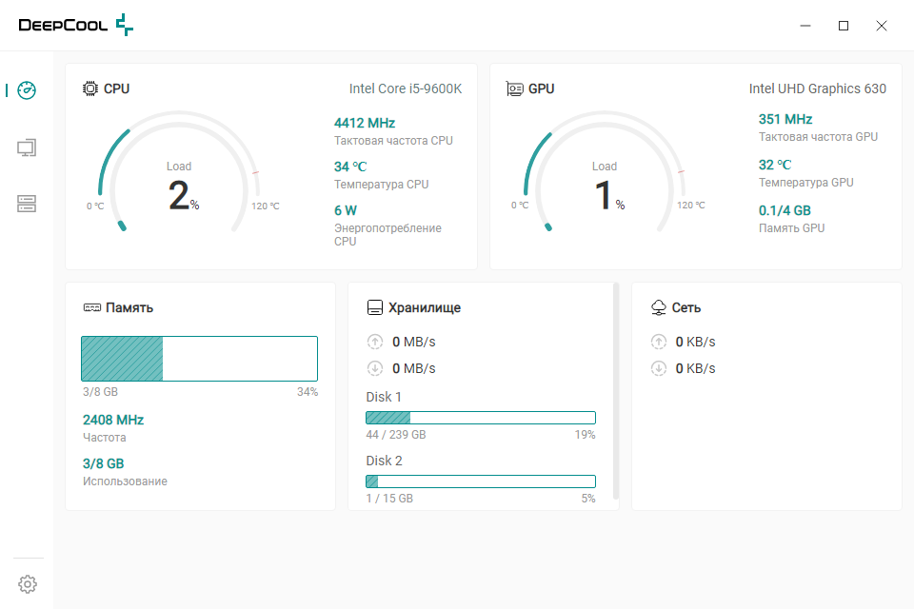Open settings gear in sidebar
Screen dimensions: 914x609
(28, 584)
